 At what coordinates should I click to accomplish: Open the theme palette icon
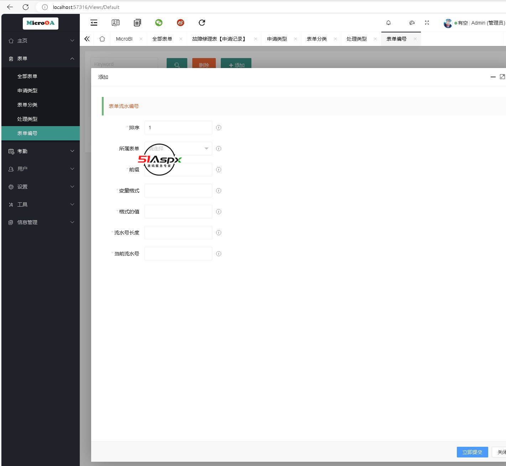pos(412,23)
